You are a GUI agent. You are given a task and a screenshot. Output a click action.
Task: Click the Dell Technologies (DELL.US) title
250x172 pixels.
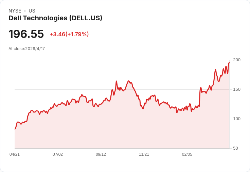[55, 18]
